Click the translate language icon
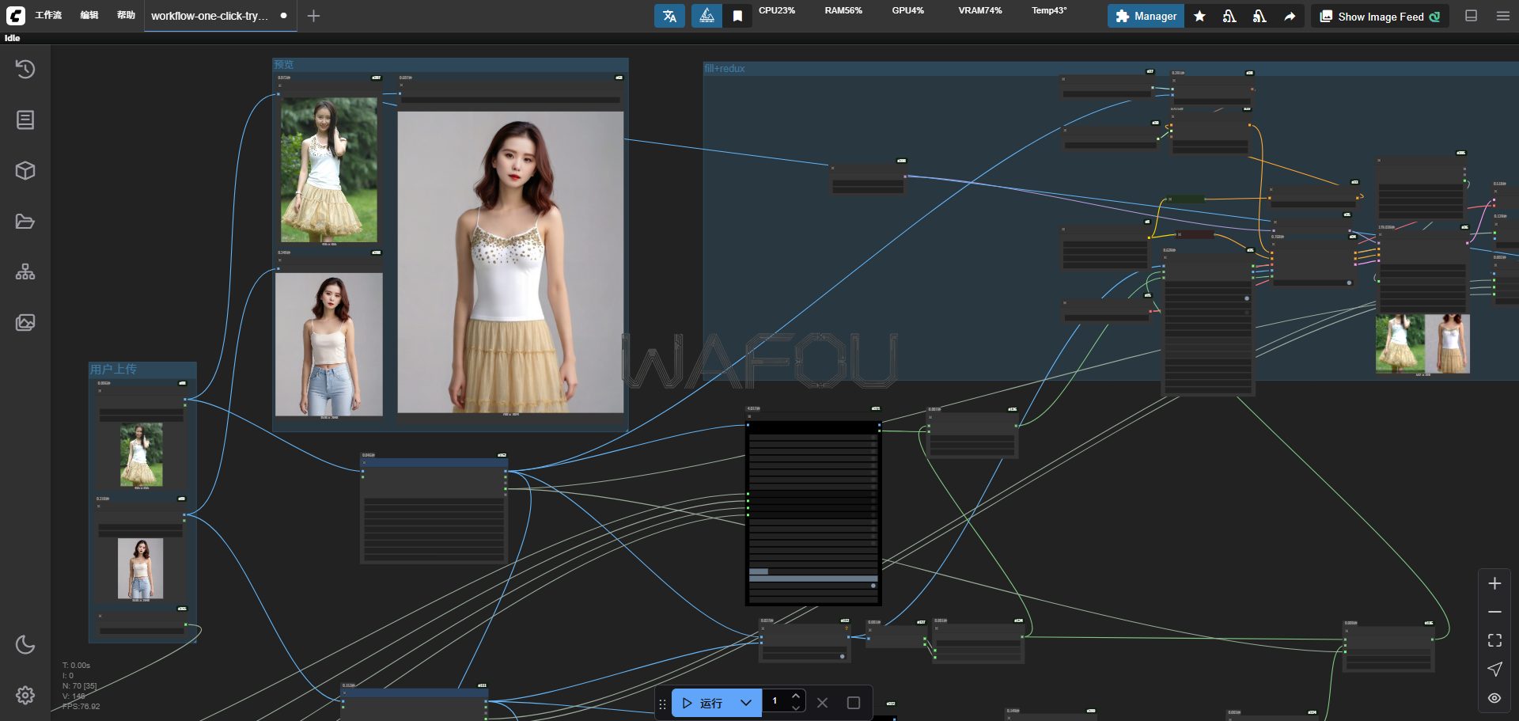 [x=669, y=16]
